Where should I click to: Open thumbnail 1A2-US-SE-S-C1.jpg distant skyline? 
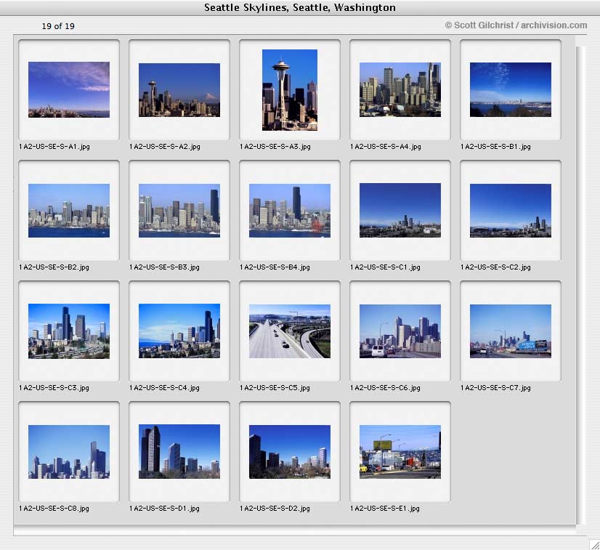click(x=400, y=210)
